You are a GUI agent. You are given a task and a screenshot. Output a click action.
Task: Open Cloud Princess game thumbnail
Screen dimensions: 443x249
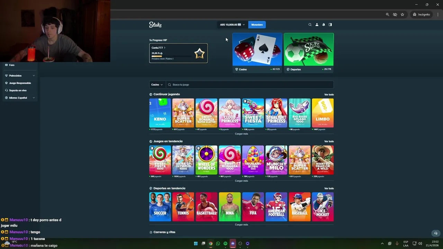coord(229,113)
